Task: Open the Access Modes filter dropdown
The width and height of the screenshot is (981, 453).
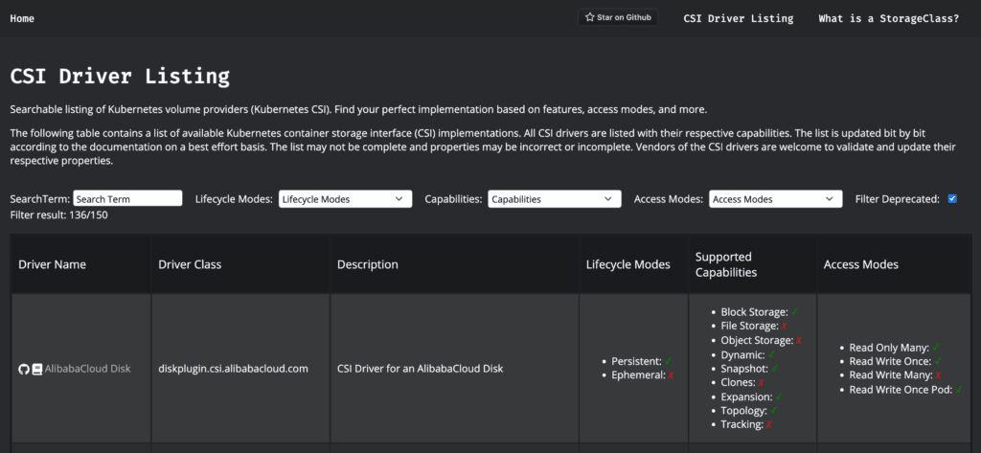Action: coord(775,199)
